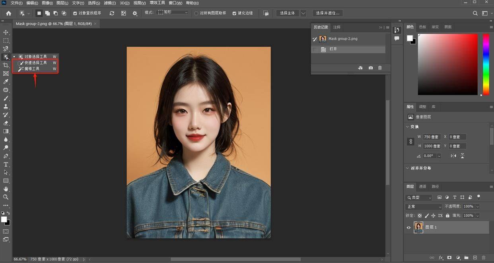Click the rainbow hue slider bar

[486, 64]
